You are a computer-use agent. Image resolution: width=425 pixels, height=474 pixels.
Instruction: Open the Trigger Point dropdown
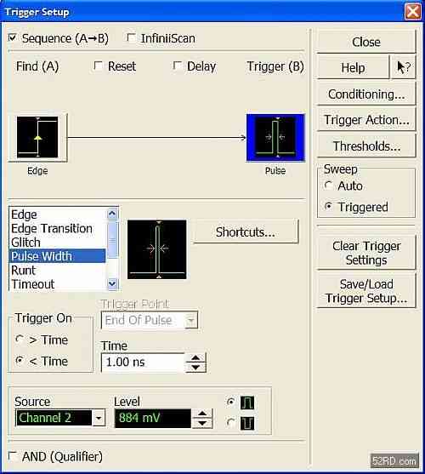(190, 320)
